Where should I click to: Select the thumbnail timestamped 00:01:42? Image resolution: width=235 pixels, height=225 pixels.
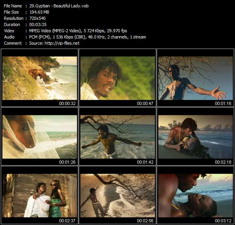(117, 137)
